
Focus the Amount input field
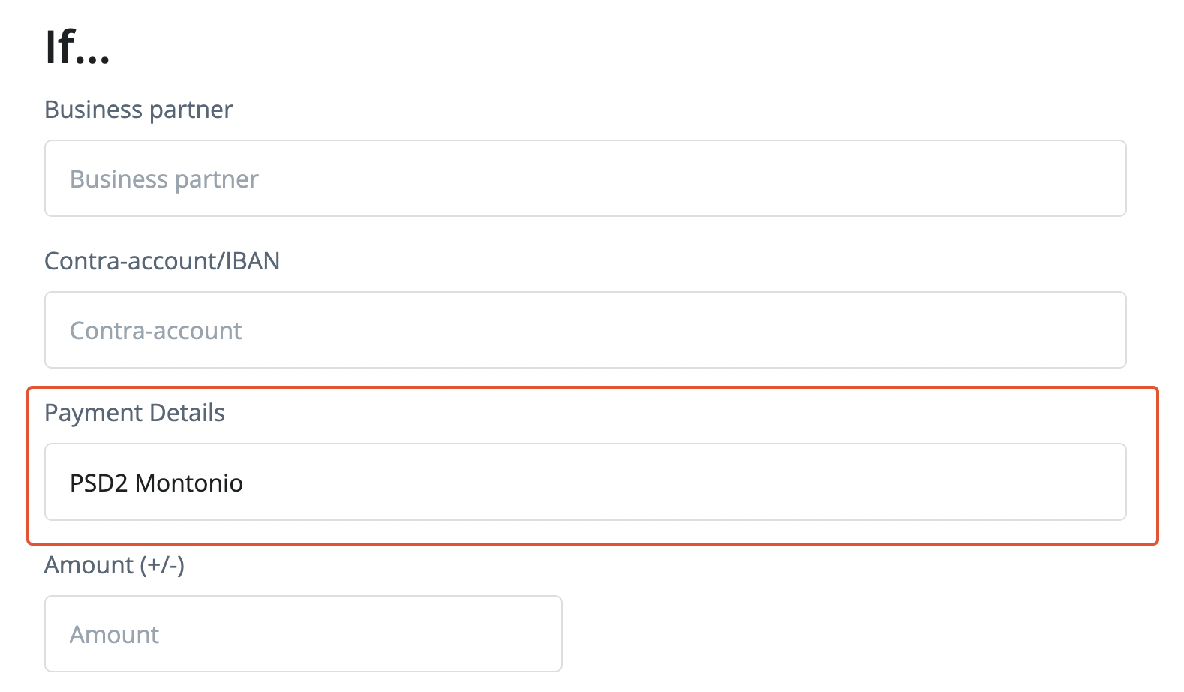point(303,634)
